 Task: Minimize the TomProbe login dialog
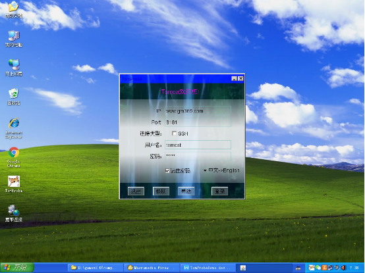[234, 79]
